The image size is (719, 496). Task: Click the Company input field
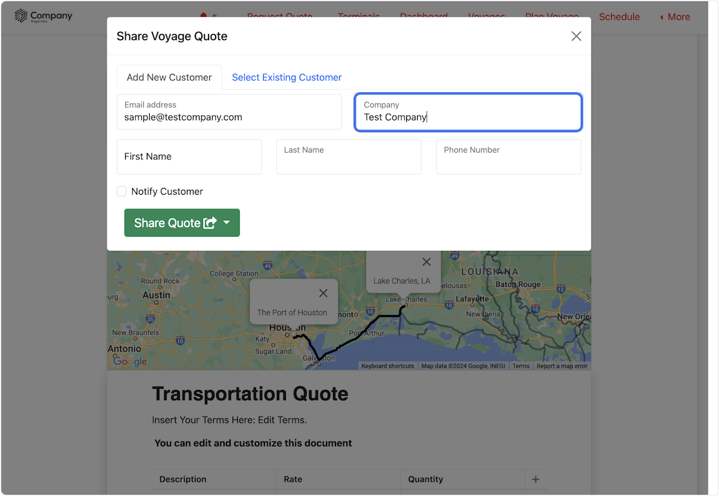tap(468, 111)
